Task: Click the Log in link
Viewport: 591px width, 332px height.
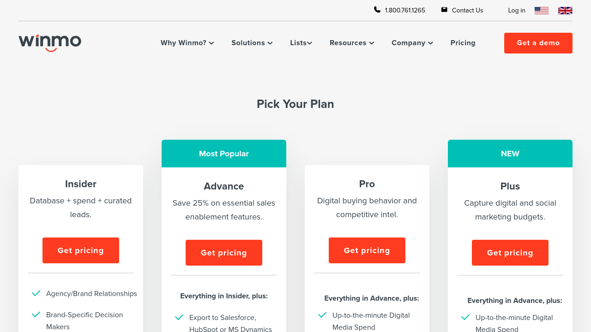Action: (x=517, y=10)
